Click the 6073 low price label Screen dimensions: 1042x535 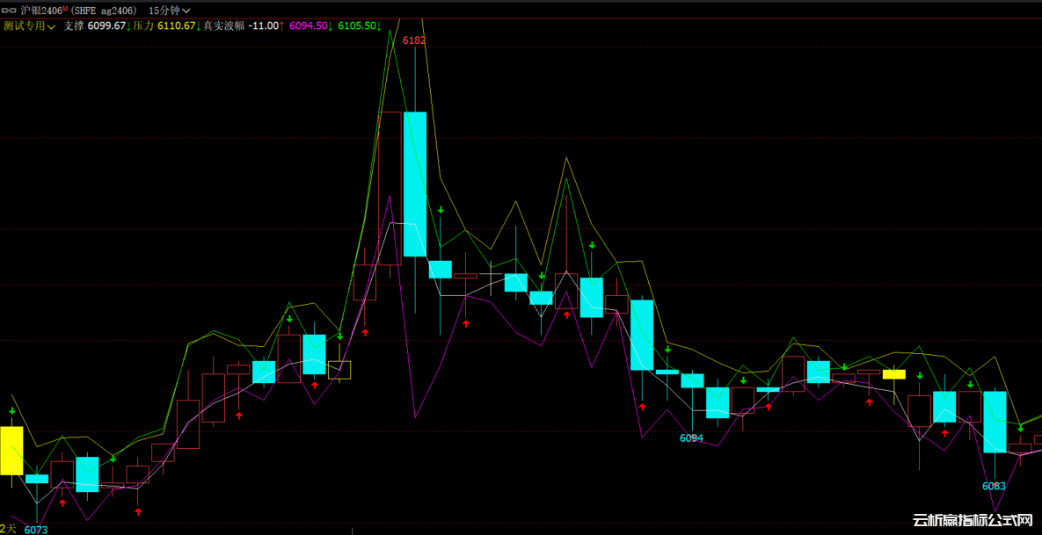(x=36, y=530)
